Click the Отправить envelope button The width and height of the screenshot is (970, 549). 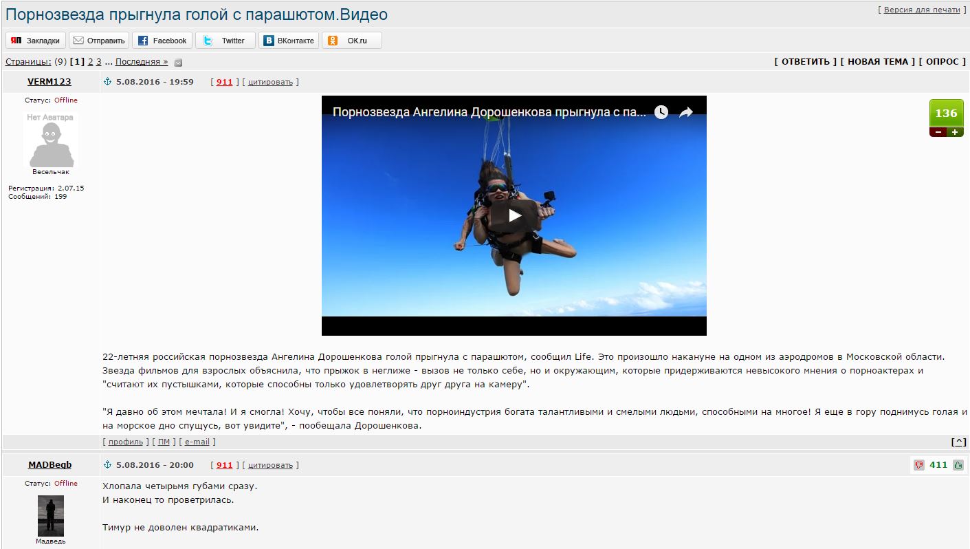(100, 41)
